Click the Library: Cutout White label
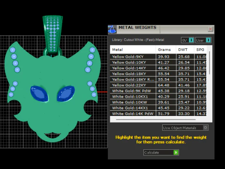 tap(138, 40)
